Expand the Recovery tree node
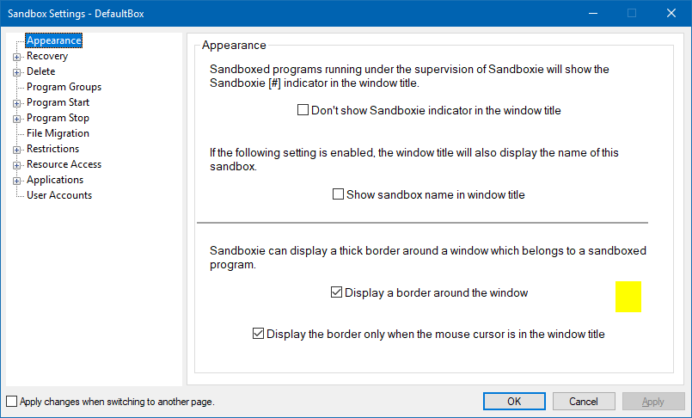The image size is (692, 418). pyautogui.click(x=16, y=57)
